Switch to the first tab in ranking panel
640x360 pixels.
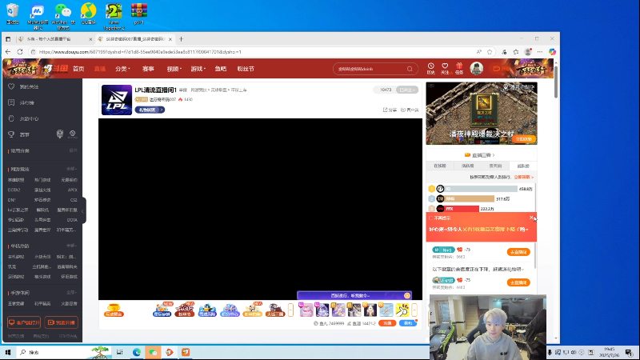(440, 166)
